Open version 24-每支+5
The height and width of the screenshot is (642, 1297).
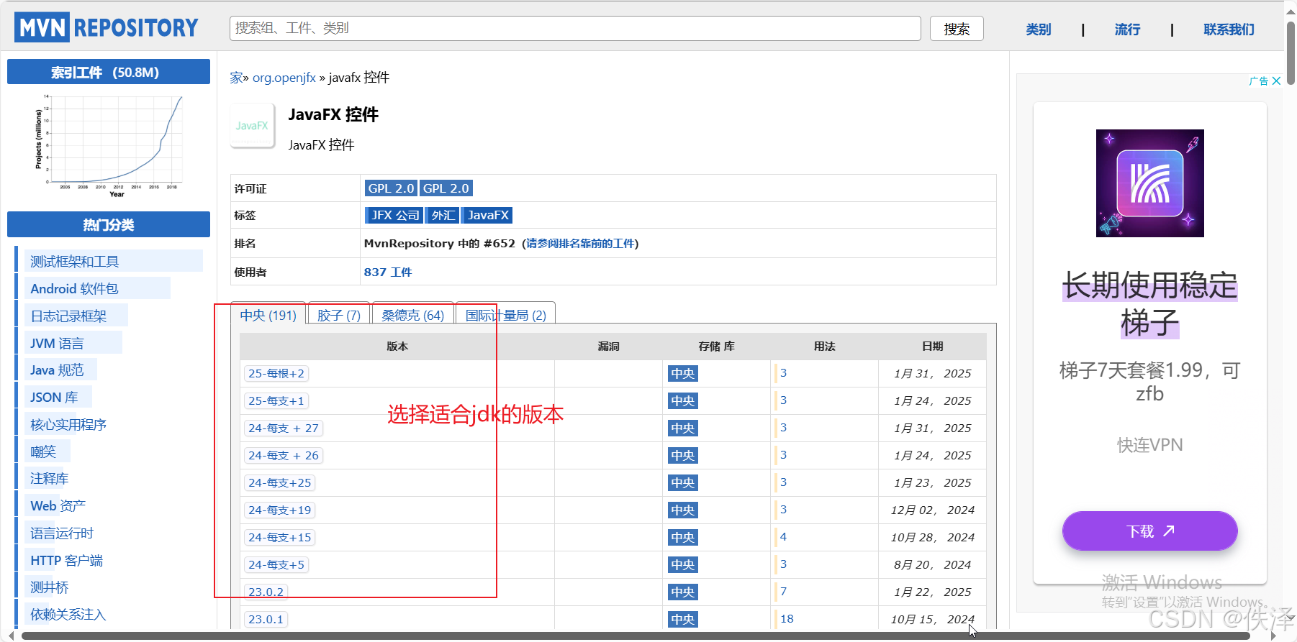point(276,564)
